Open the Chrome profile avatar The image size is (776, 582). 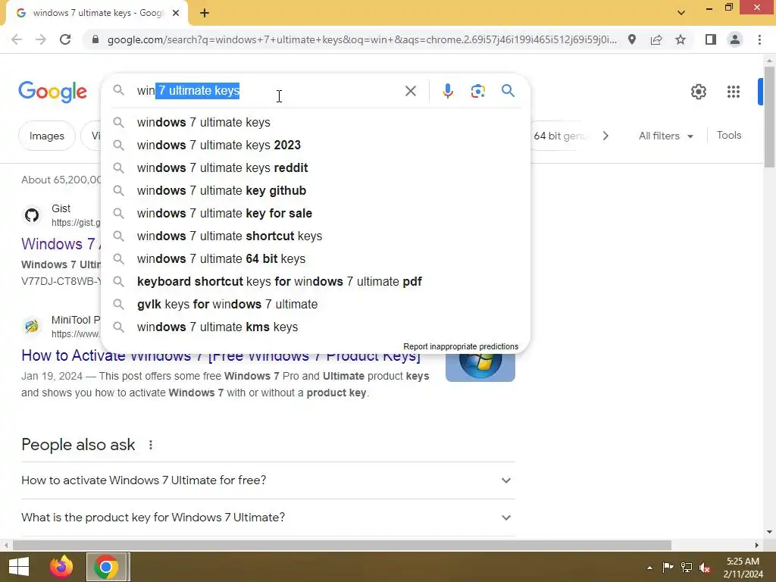[x=735, y=39]
